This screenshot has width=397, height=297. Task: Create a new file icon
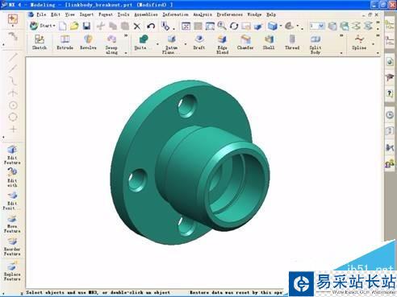[x=63, y=26]
